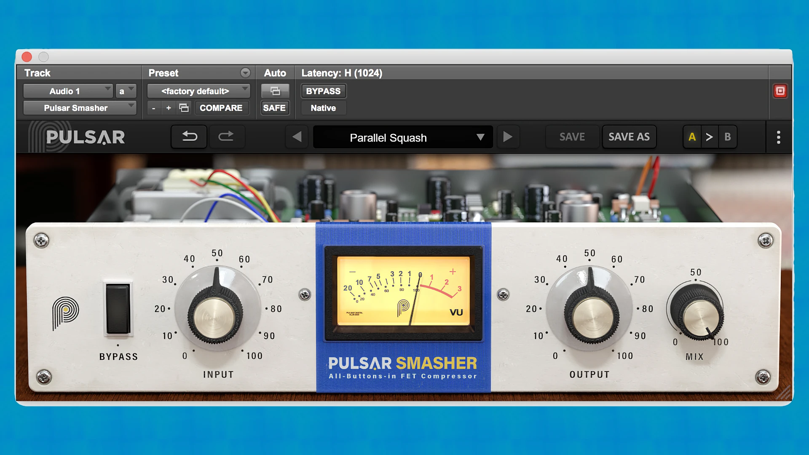Viewport: 809px width, 455px height.
Task: Go to next preset with right arrow
Action: click(x=508, y=137)
